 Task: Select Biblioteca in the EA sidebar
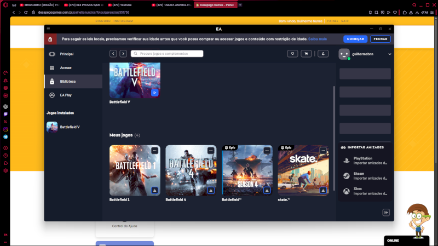tap(73, 81)
